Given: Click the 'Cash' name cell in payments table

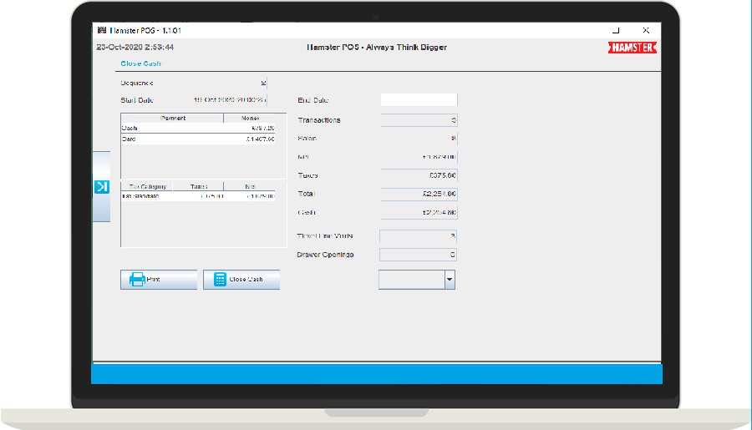Looking at the screenshot, I should [x=172, y=128].
